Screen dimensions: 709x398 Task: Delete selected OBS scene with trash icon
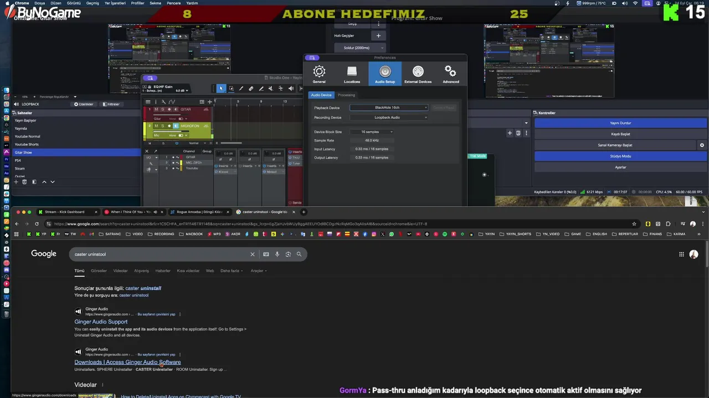click(24, 182)
